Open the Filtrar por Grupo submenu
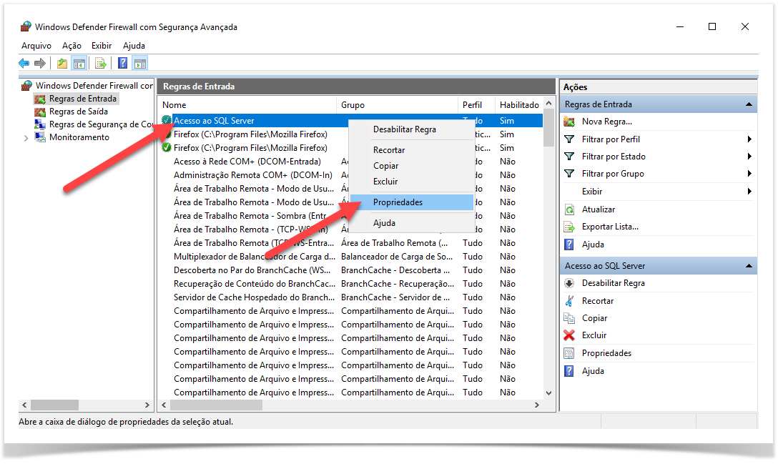 point(749,174)
